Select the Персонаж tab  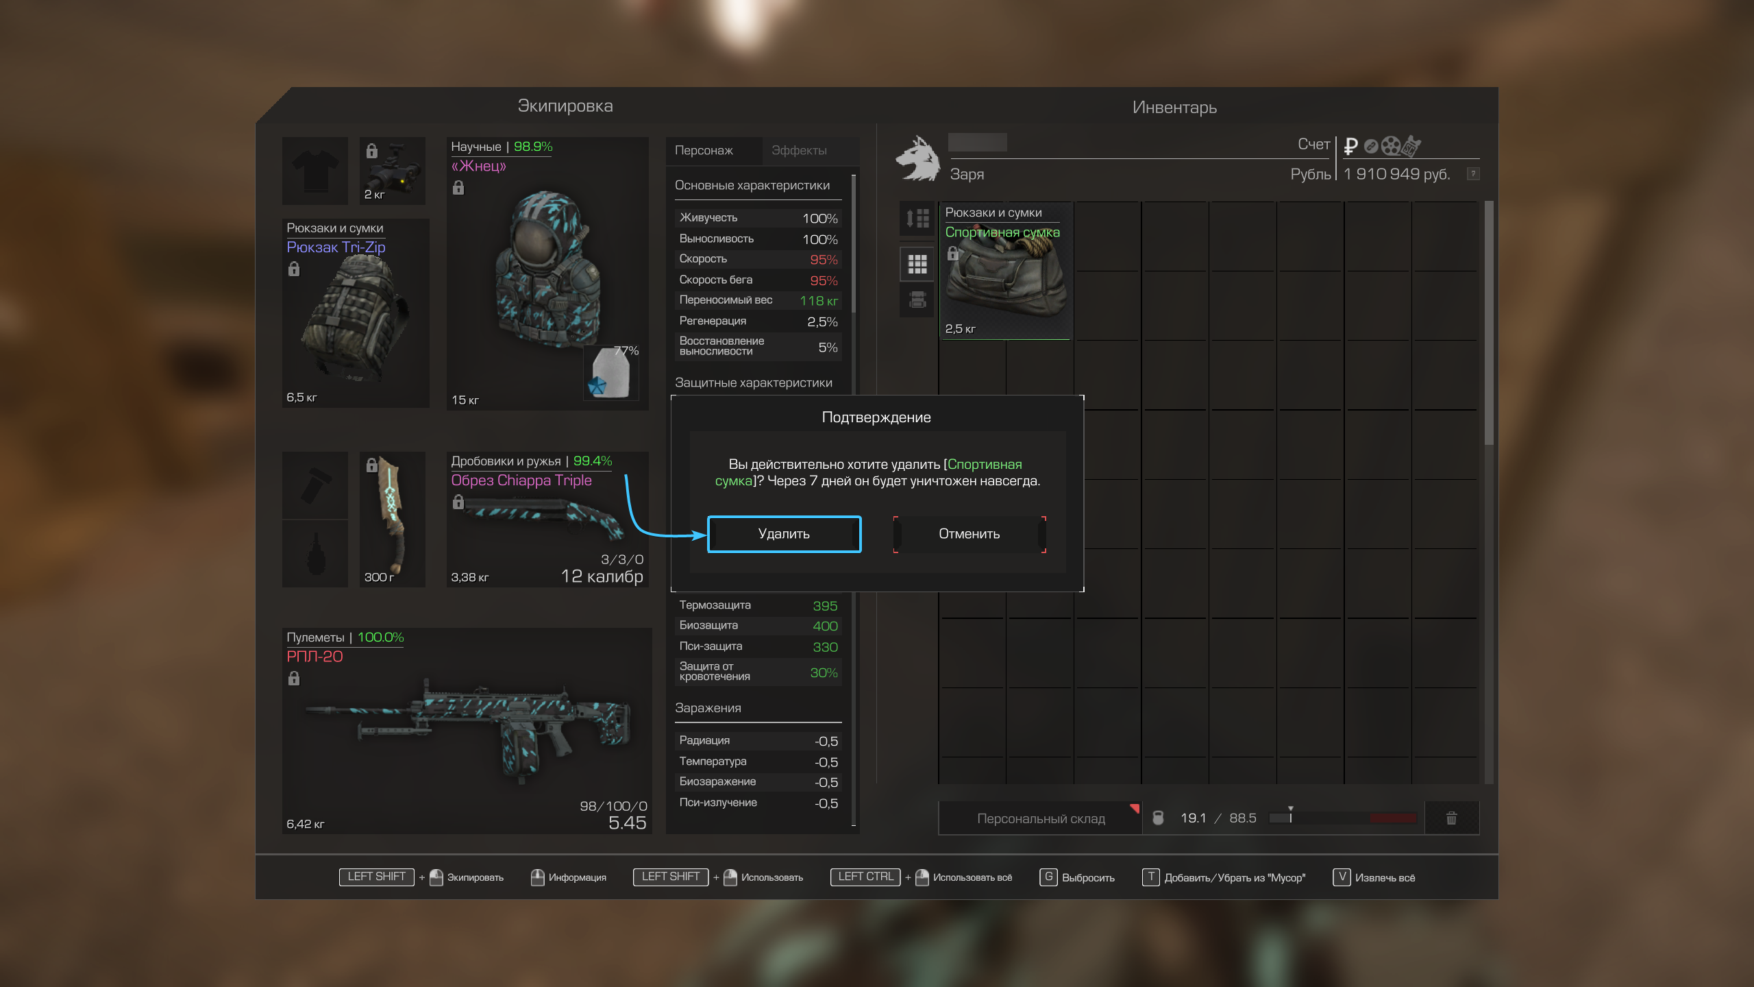tap(704, 150)
